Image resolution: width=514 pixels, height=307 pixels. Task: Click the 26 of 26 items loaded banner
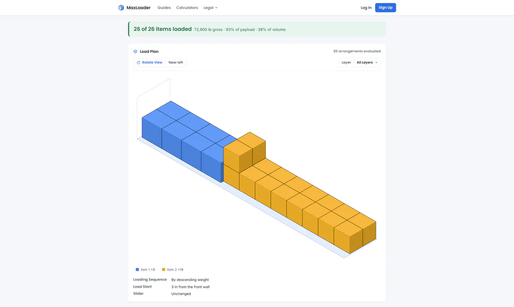[x=257, y=29]
